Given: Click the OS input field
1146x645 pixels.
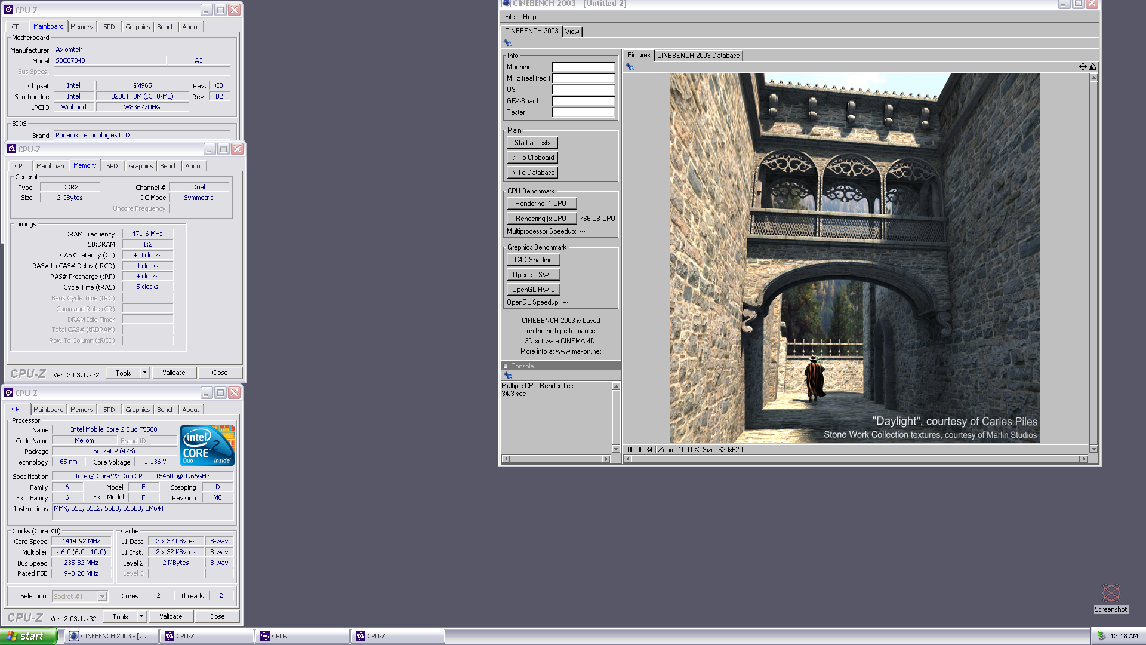Looking at the screenshot, I should click(583, 90).
